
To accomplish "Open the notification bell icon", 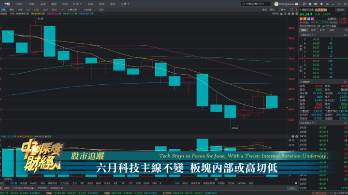I will coord(321,4).
